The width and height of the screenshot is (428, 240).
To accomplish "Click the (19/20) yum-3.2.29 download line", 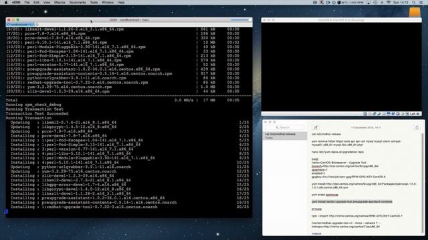I will point(122,87).
